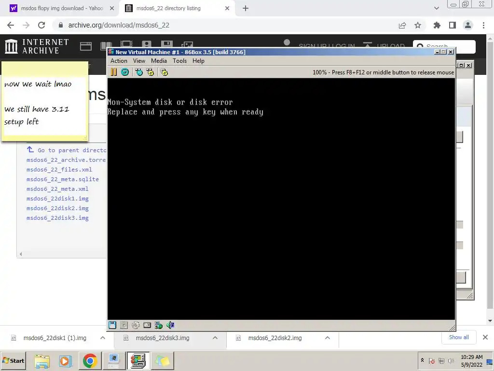Close the Chrome downloads bar

click(x=485, y=337)
